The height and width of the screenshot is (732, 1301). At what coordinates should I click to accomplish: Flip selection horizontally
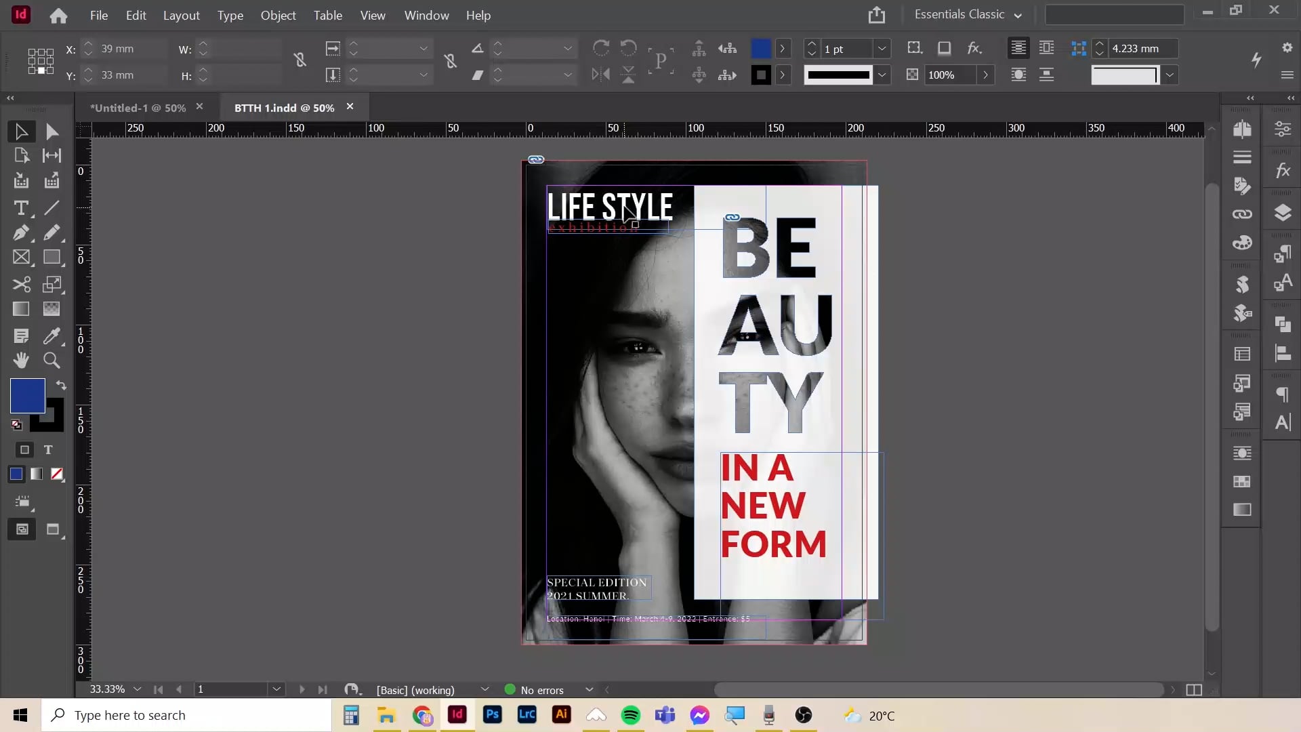[x=600, y=75]
